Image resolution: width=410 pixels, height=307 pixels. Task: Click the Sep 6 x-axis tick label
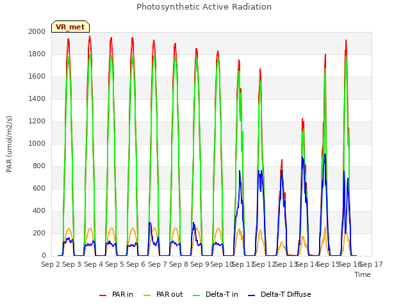tap(136, 264)
